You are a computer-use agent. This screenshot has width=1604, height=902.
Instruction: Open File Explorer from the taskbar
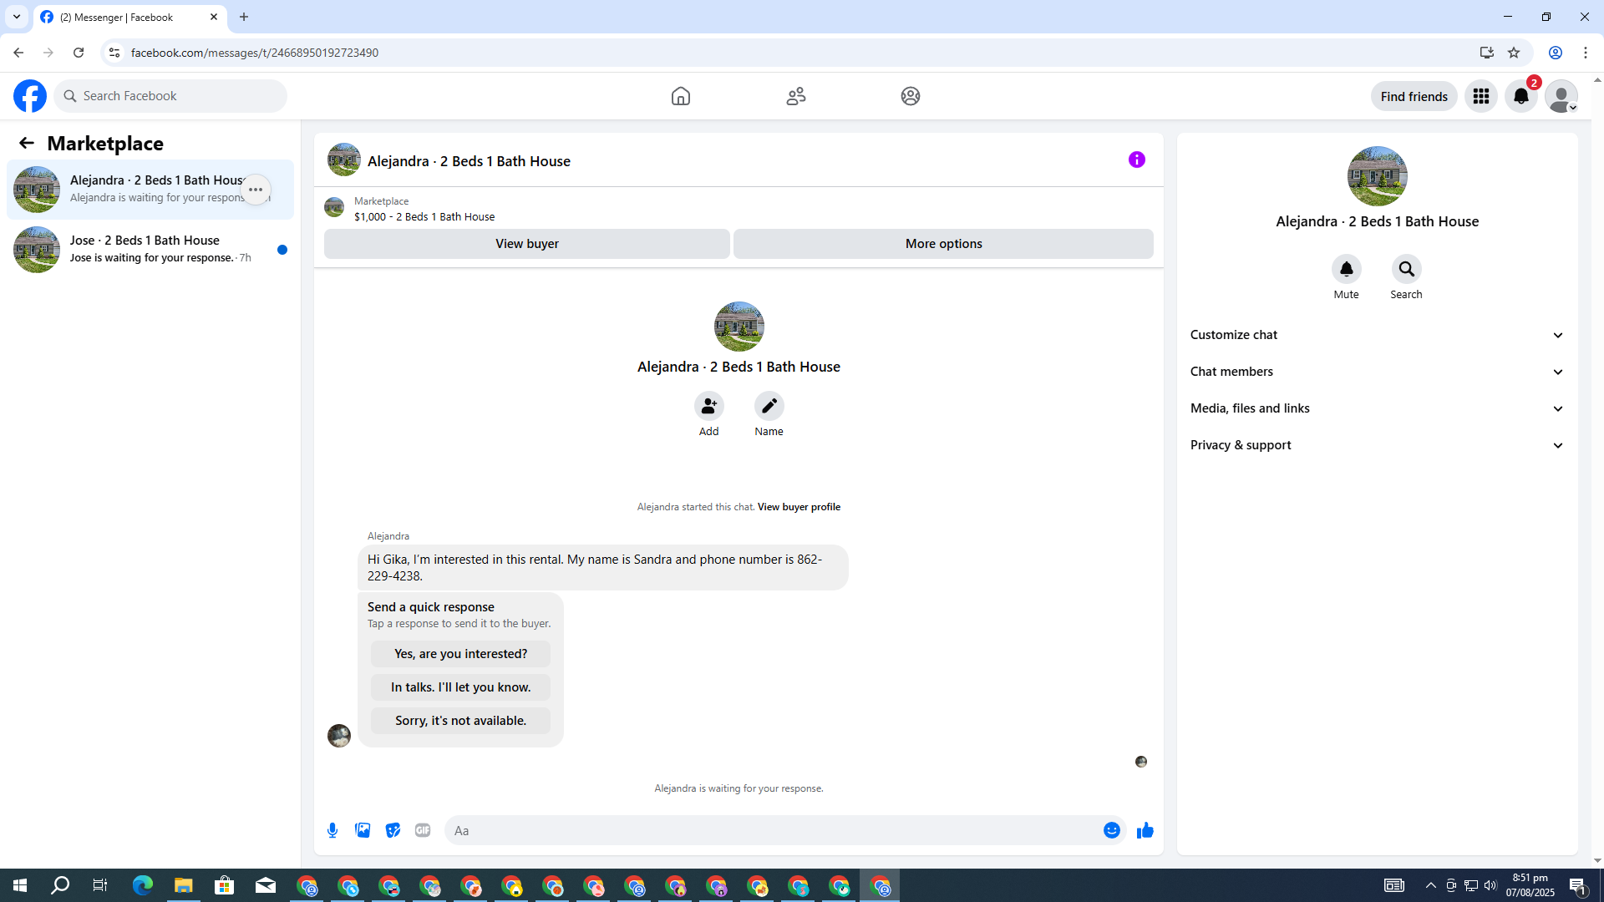coord(184,885)
